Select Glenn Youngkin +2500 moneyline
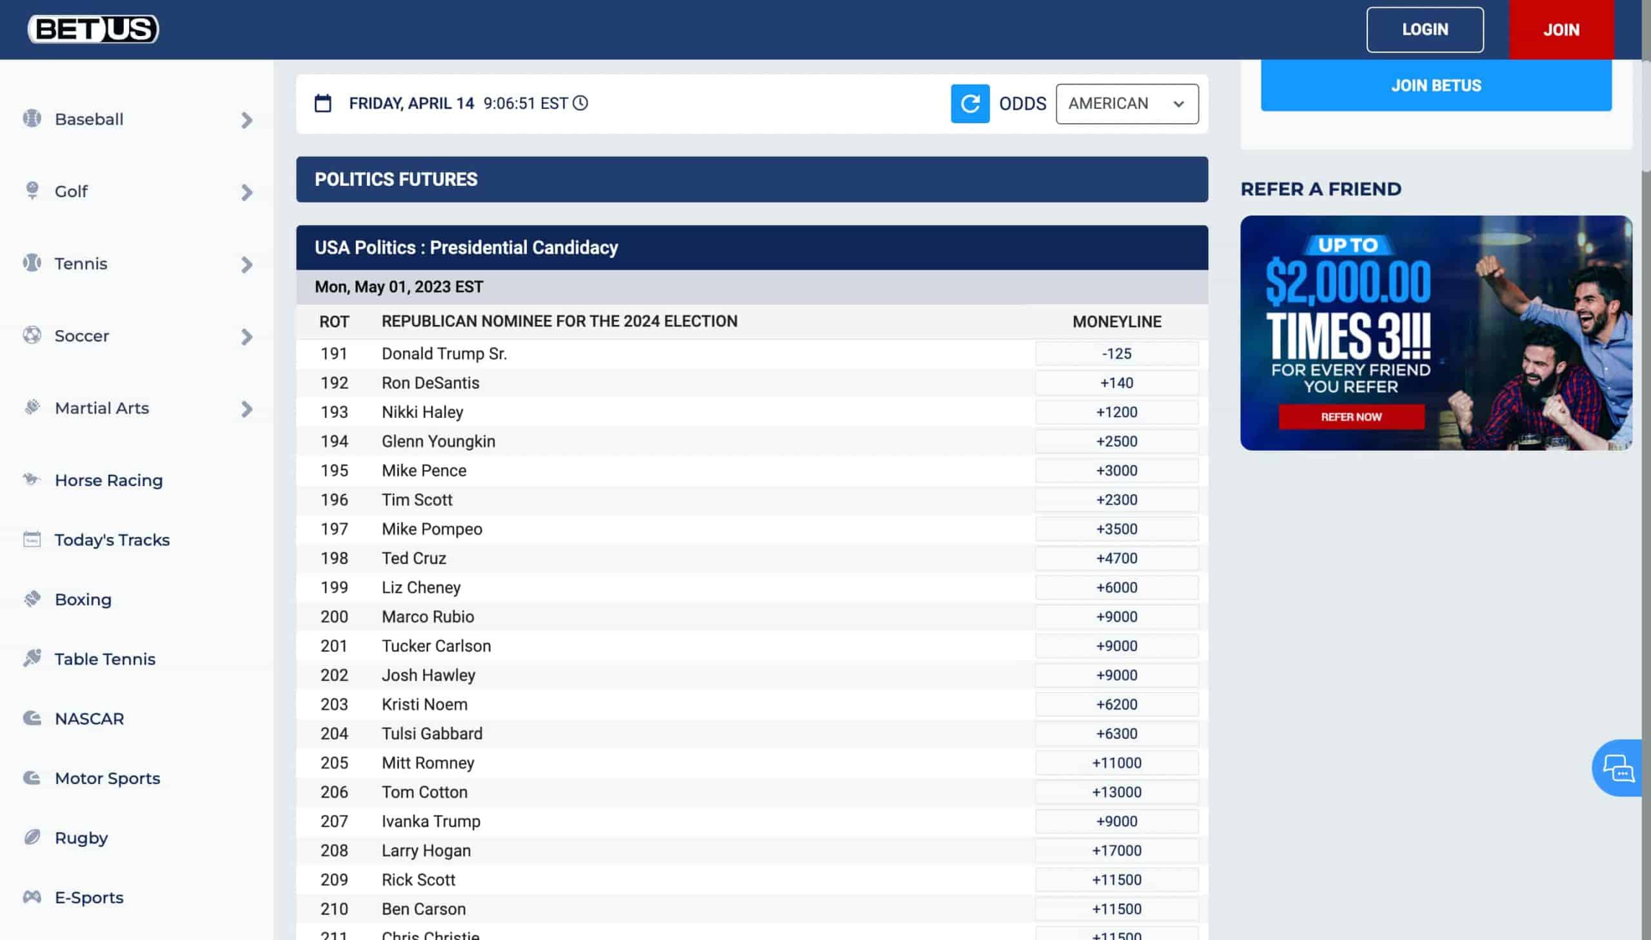The height and width of the screenshot is (940, 1651). pyautogui.click(x=1117, y=441)
